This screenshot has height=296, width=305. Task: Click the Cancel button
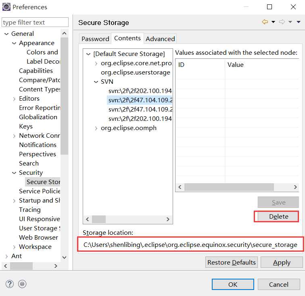pyautogui.click(x=278, y=284)
